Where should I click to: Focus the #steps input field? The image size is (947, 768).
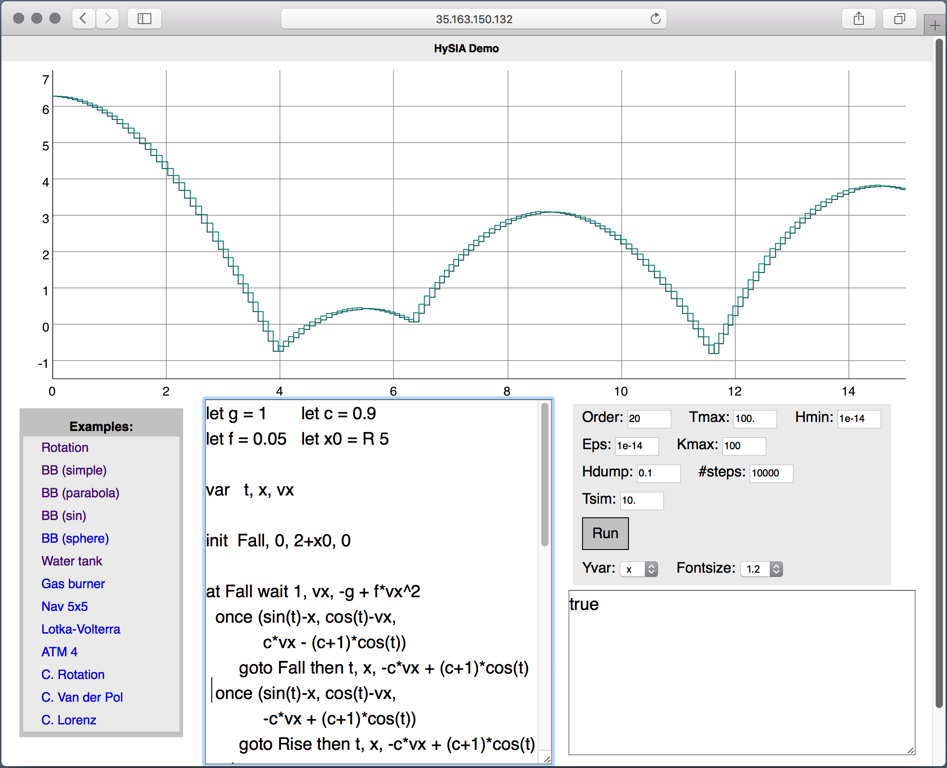(x=772, y=473)
